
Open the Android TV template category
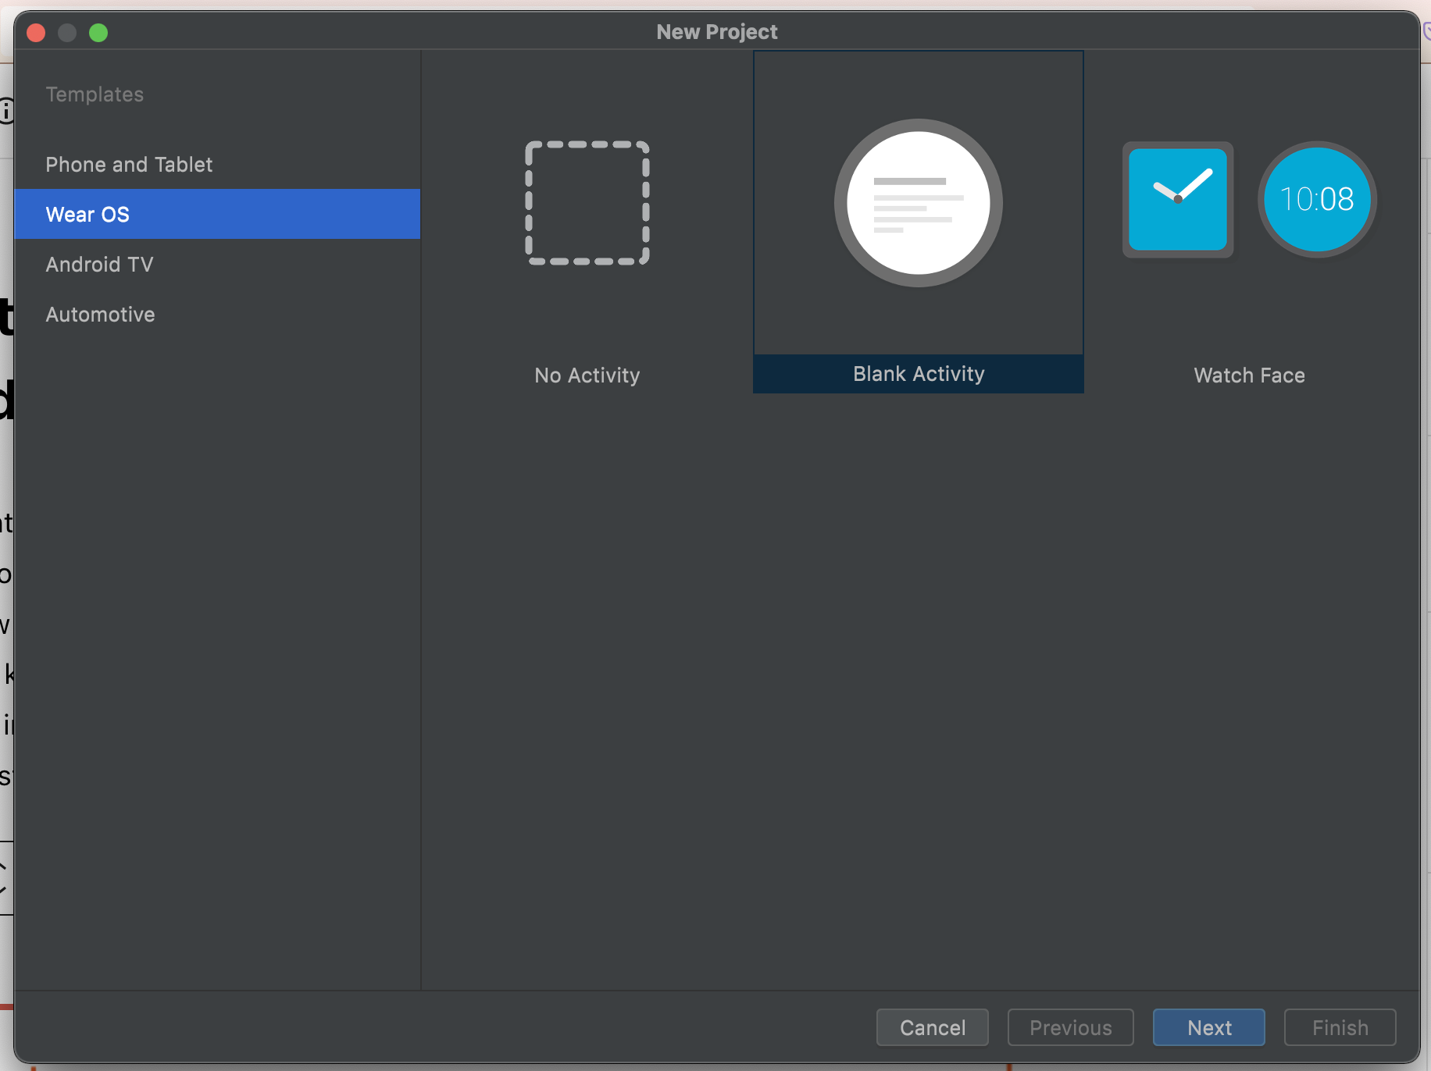point(99,265)
